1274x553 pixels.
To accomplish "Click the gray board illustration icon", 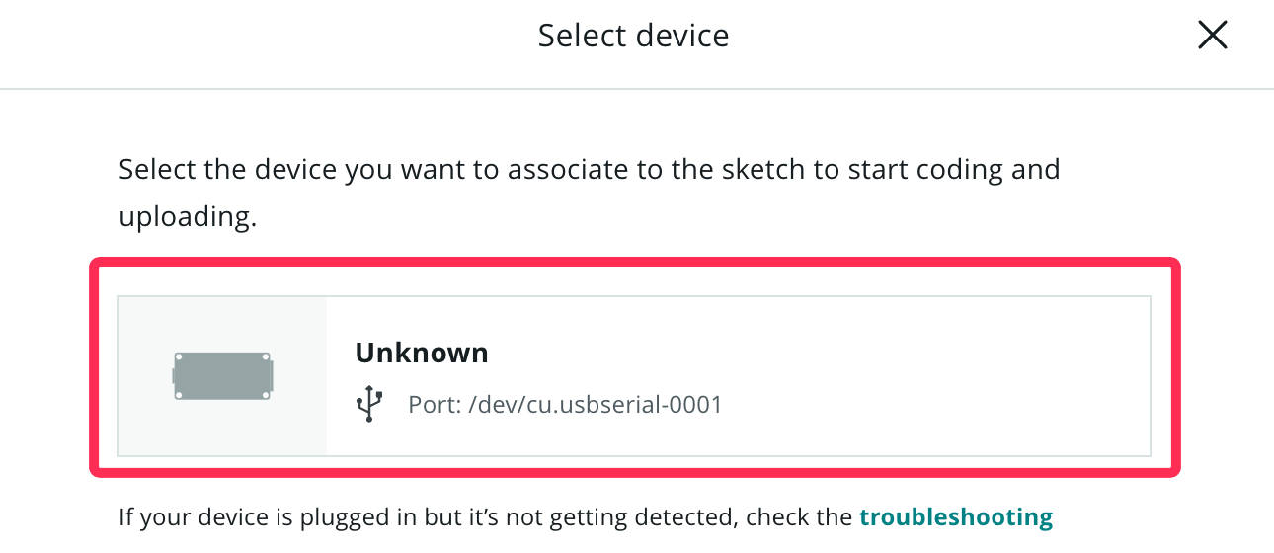I will point(222,375).
